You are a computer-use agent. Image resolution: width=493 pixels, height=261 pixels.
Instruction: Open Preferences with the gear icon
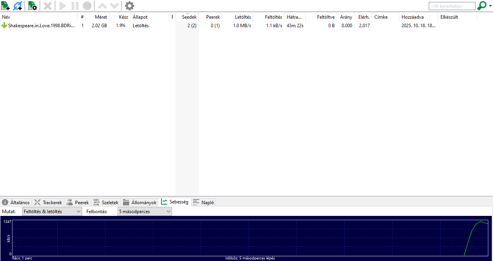tap(130, 6)
